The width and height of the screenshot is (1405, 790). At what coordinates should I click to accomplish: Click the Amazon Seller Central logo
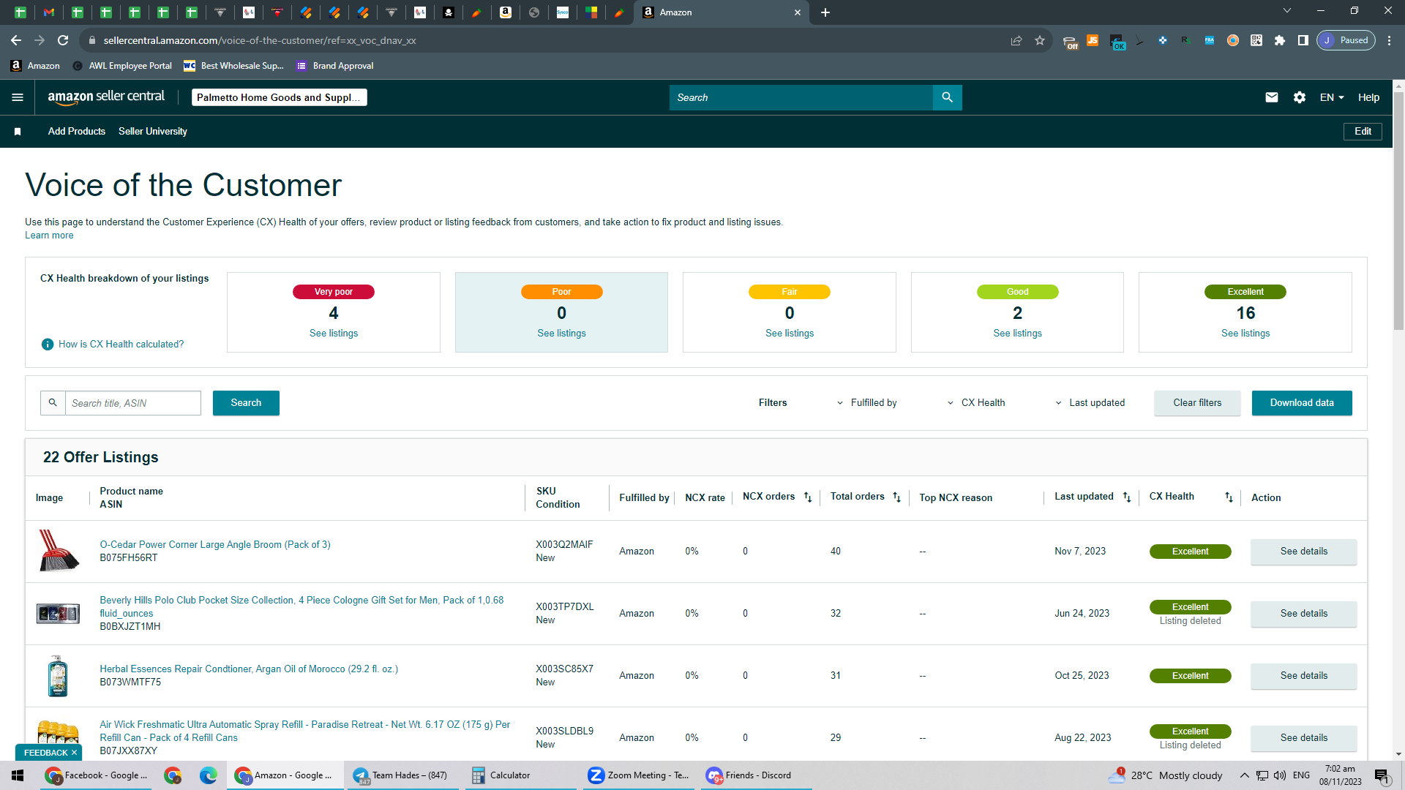coord(106,97)
